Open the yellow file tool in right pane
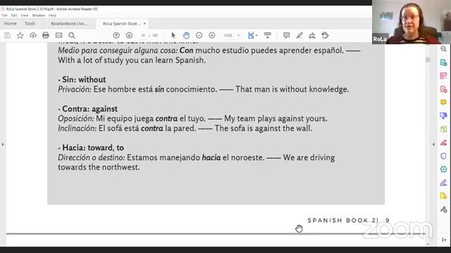Image resolution: width=451 pixels, height=253 pixels. point(443,196)
